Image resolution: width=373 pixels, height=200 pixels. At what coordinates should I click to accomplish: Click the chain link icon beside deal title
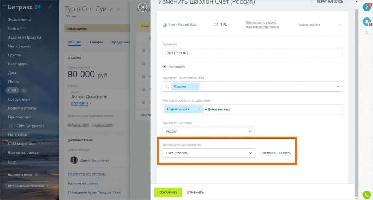tap(118, 9)
